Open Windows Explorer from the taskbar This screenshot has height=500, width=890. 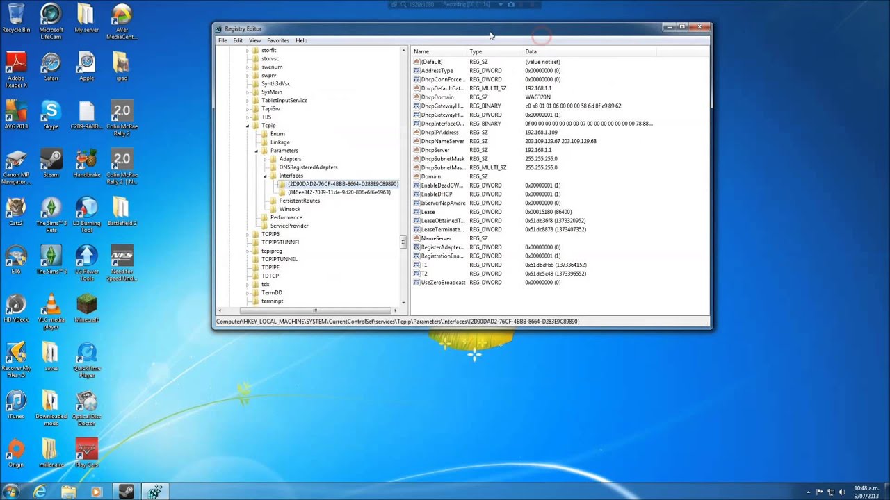point(68,491)
